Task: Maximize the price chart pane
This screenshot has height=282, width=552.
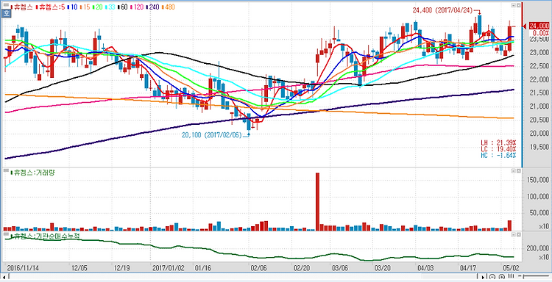Action: (x=518, y=6)
